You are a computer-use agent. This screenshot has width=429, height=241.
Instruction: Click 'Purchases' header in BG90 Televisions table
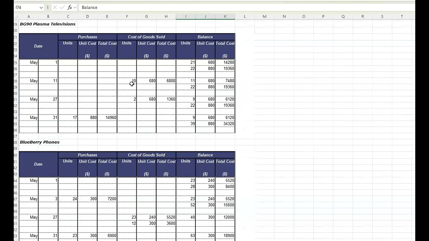point(87,37)
